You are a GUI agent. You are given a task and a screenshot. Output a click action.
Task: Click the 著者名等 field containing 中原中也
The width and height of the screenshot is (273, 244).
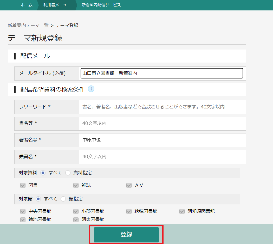(162, 140)
